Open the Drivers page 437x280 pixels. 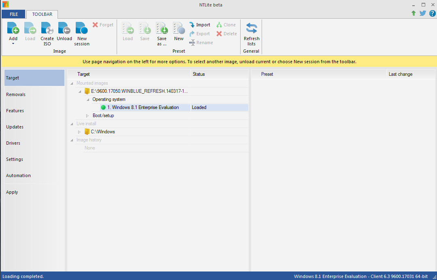(34, 143)
